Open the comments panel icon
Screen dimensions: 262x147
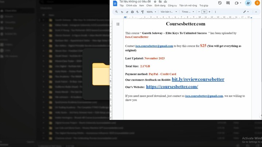coord(228,3)
